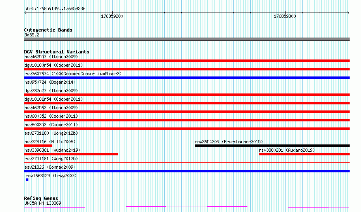This screenshot has height=212, width=361.
Task: Click the 176859200 ruler position label
Action: pos(112,16)
